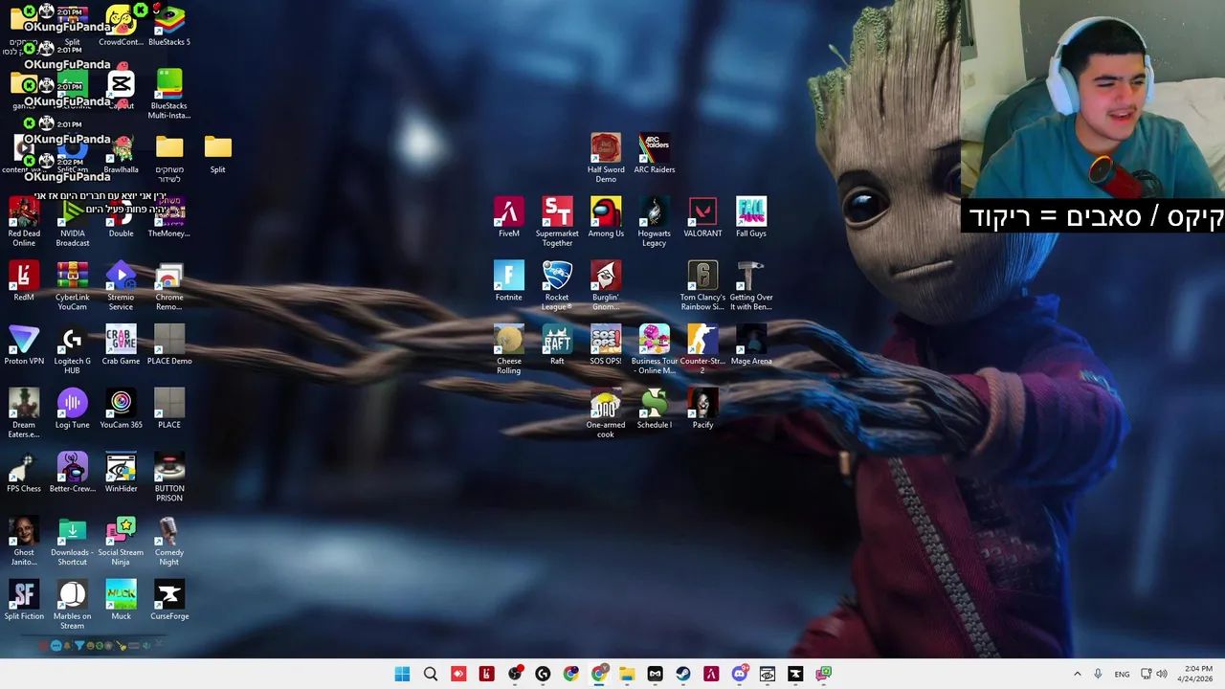
Task: Click the Split Fiction icon
Action: (x=24, y=601)
